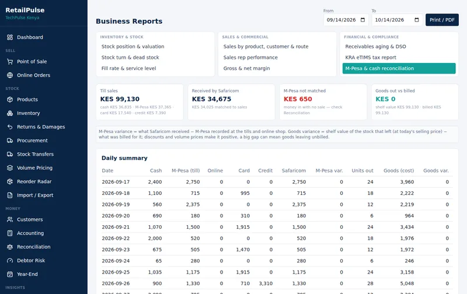
Task: Click the Goods (cost) column header
Action: [x=399, y=170]
